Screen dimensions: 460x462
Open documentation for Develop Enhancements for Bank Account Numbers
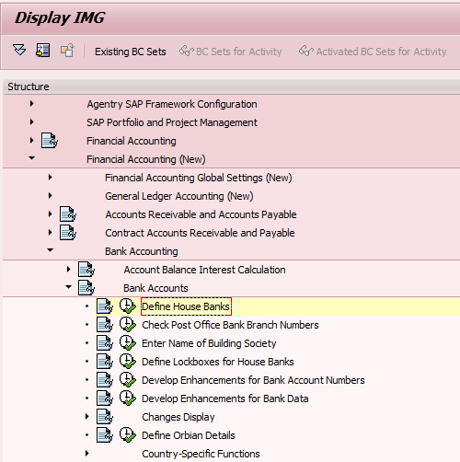(105, 380)
